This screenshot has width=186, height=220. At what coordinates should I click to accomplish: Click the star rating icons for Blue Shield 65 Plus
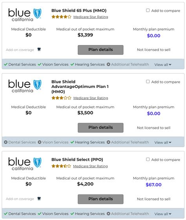61,17
